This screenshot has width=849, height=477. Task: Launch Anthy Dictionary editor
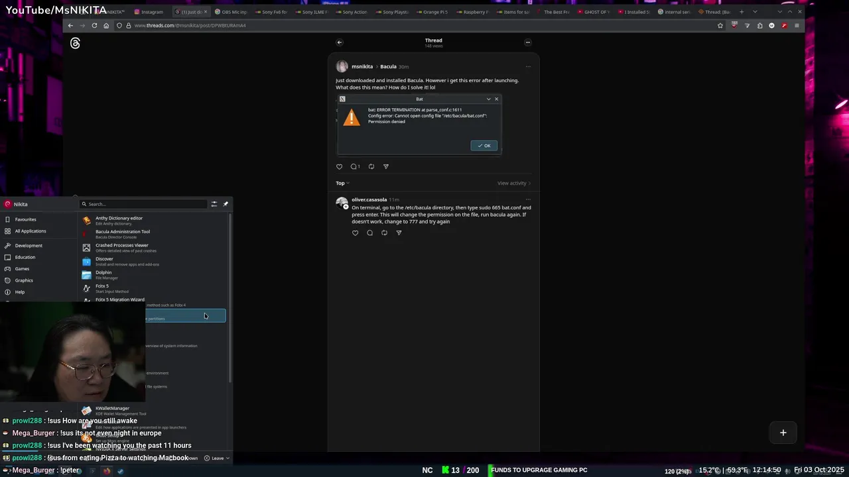coord(153,221)
